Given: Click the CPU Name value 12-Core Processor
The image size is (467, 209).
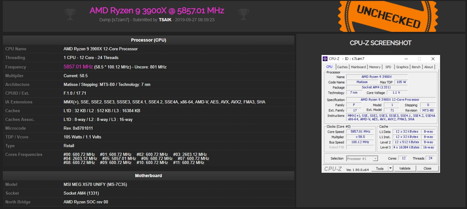Looking at the screenshot, I should (101, 49).
